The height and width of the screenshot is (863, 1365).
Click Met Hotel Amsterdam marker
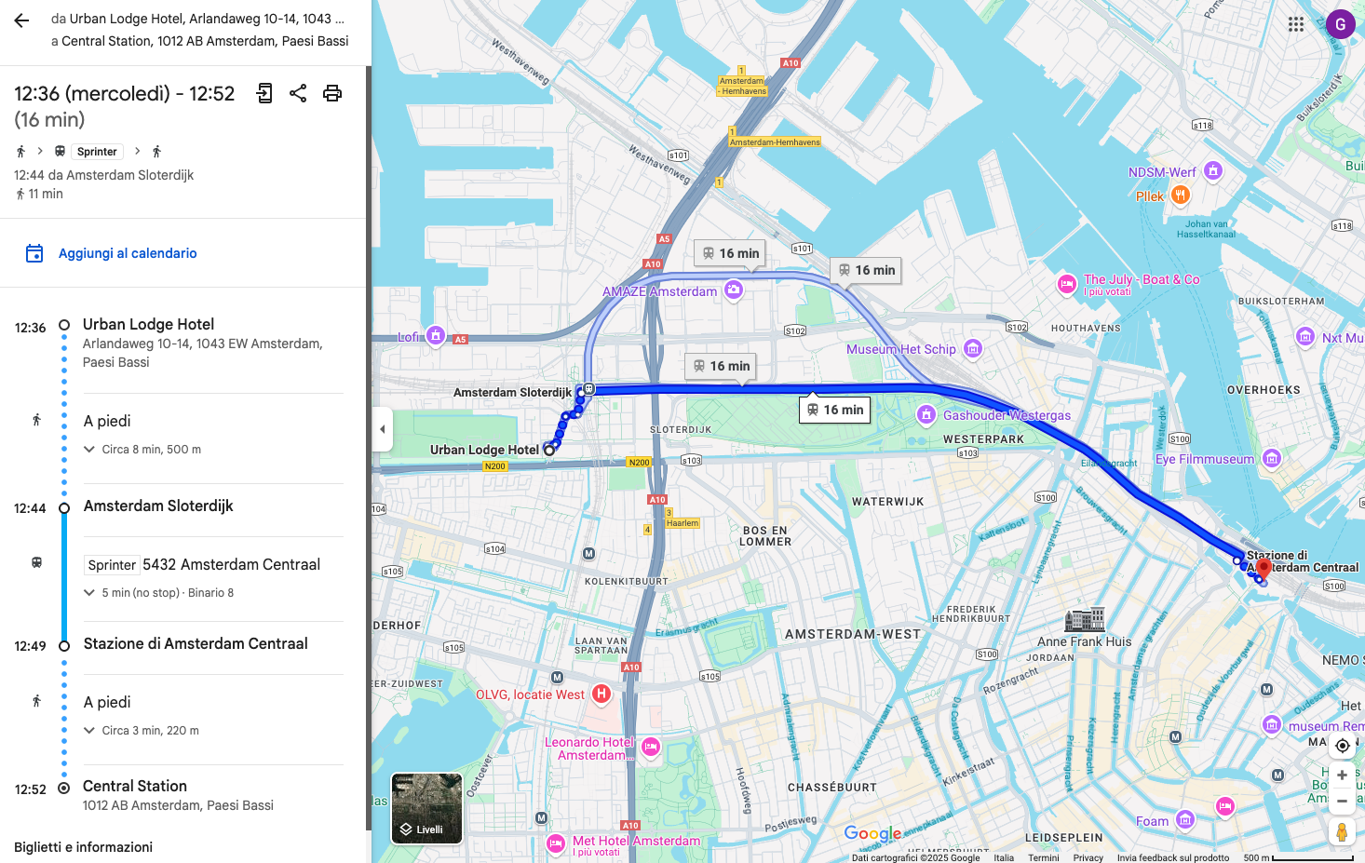pos(556,843)
